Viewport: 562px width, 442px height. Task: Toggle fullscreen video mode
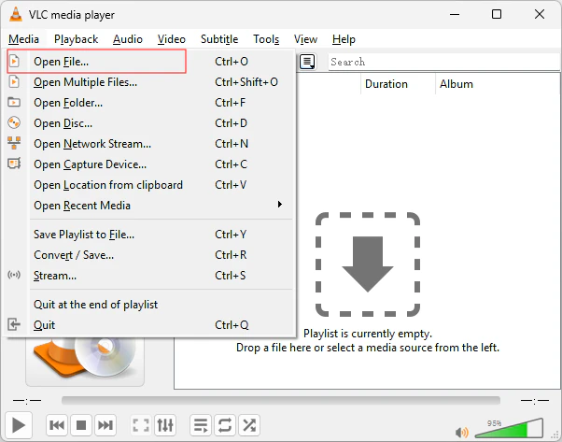tap(141, 425)
